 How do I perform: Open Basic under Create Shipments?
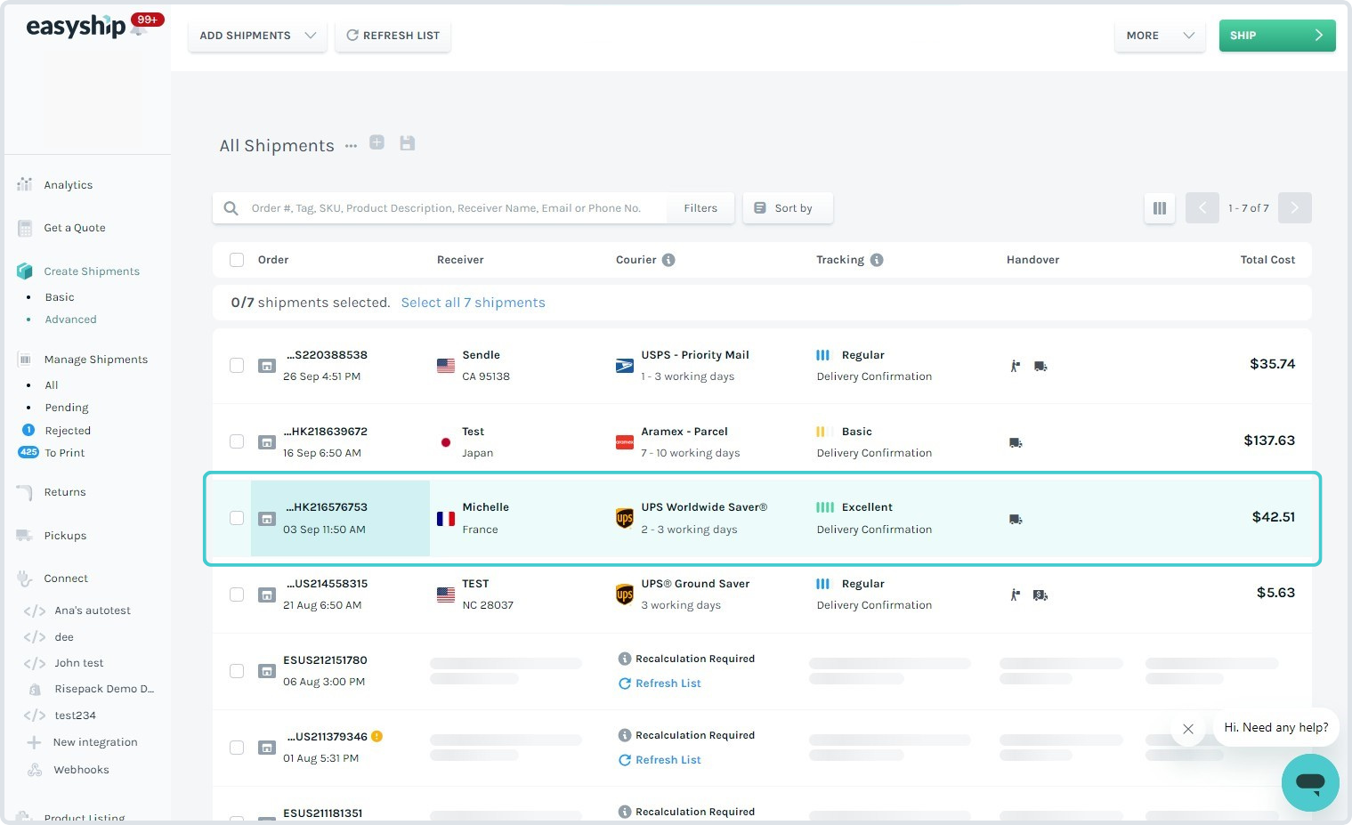60,297
